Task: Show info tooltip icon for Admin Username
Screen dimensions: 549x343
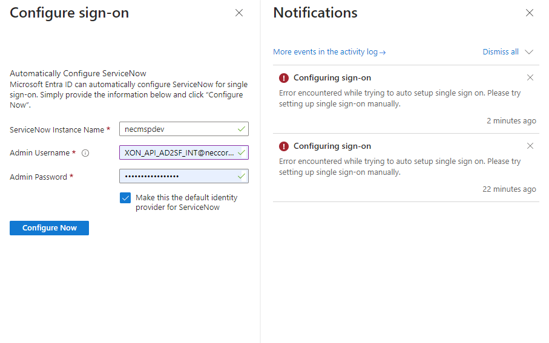Action: point(85,153)
